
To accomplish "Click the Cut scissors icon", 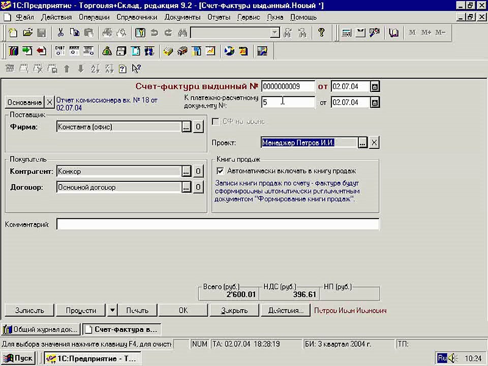I will click(60, 33).
